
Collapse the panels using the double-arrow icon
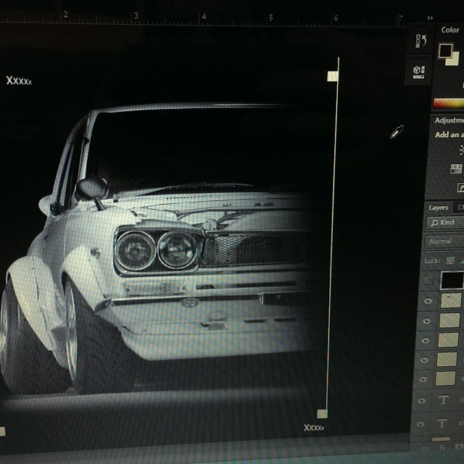click(x=430, y=18)
